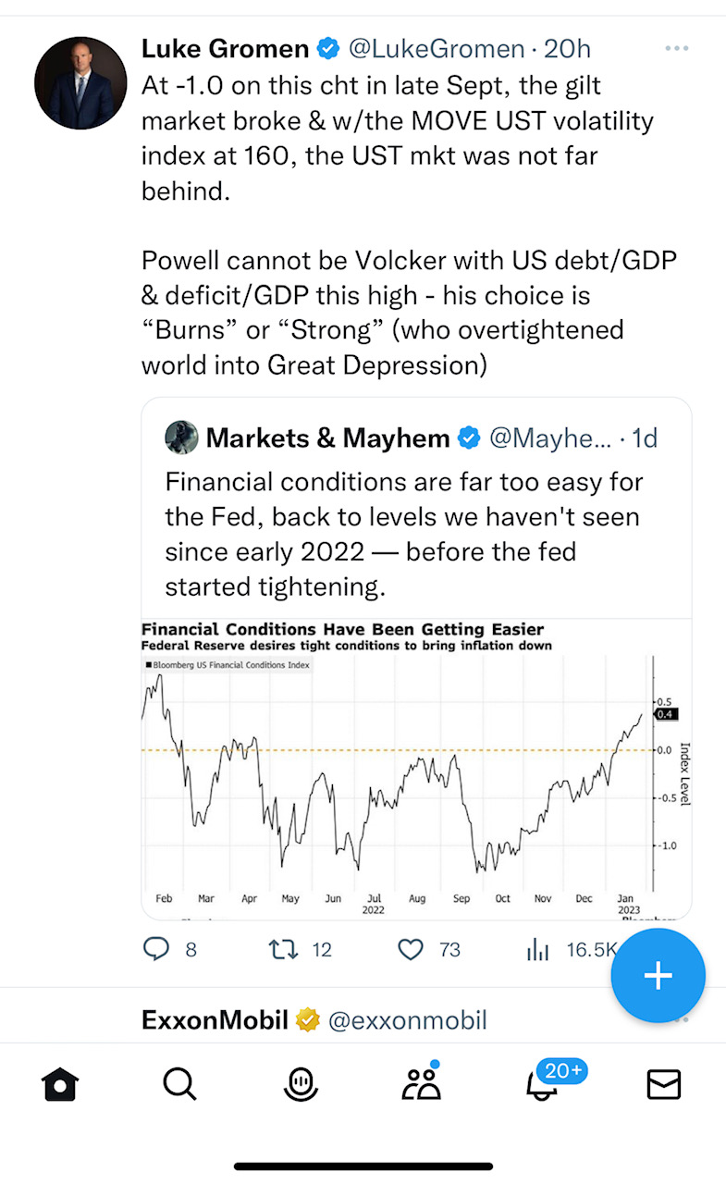
Task: Like Luke Gromen's tweet
Action: (x=410, y=949)
